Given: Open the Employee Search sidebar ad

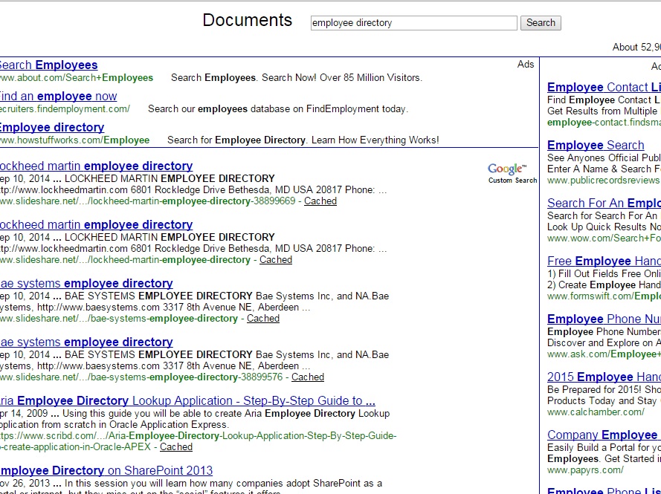Looking at the screenshot, I should 596,145.
